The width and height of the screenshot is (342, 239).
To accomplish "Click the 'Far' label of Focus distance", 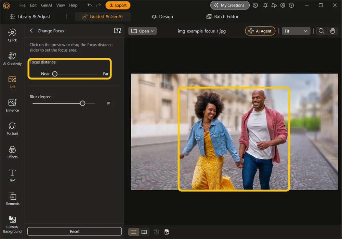I will coord(106,74).
